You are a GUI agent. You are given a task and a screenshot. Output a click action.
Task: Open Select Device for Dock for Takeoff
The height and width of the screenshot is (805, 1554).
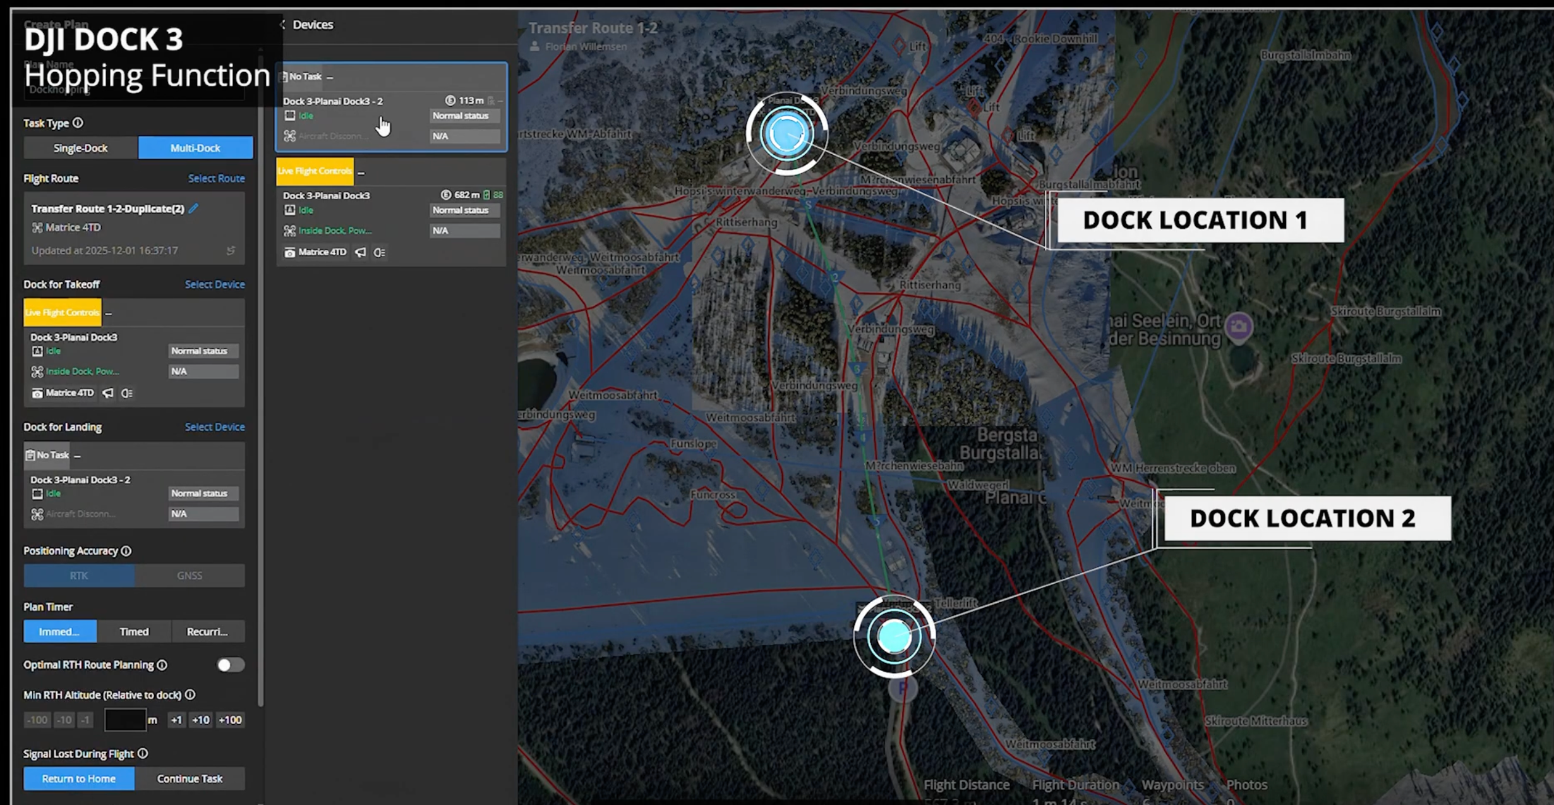tap(215, 284)
